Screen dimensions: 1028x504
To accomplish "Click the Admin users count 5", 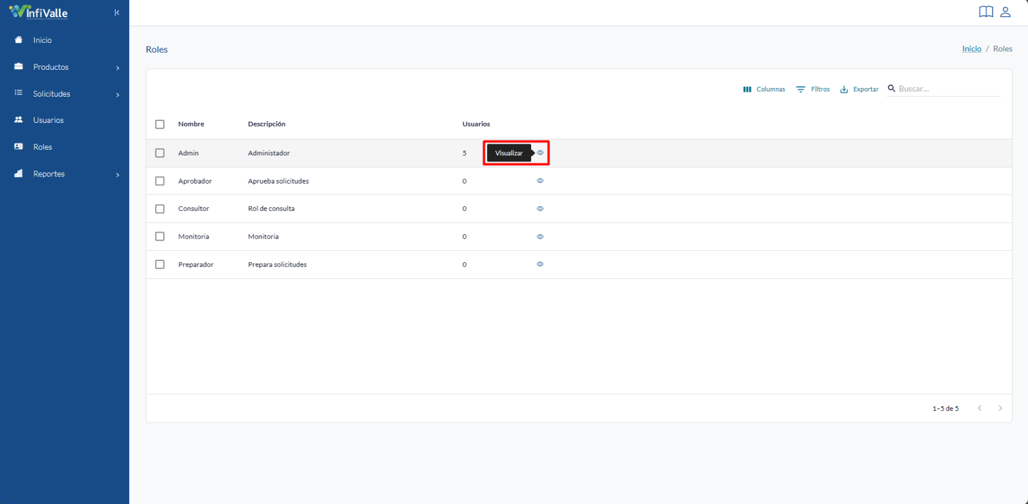I will pyautogui.click(x=464, y=153).
